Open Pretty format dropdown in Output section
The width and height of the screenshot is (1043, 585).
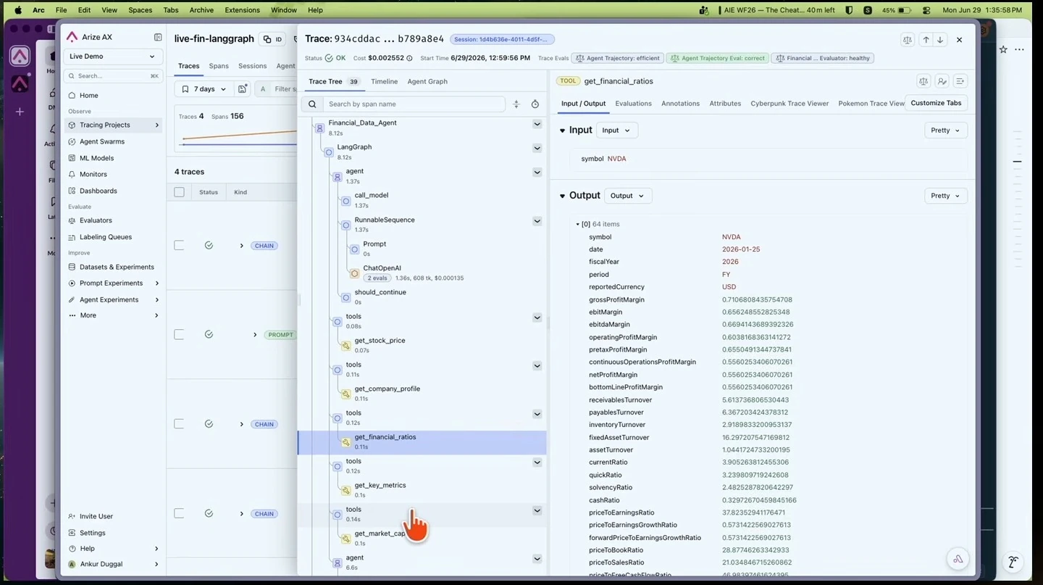[x=946, y=196]
